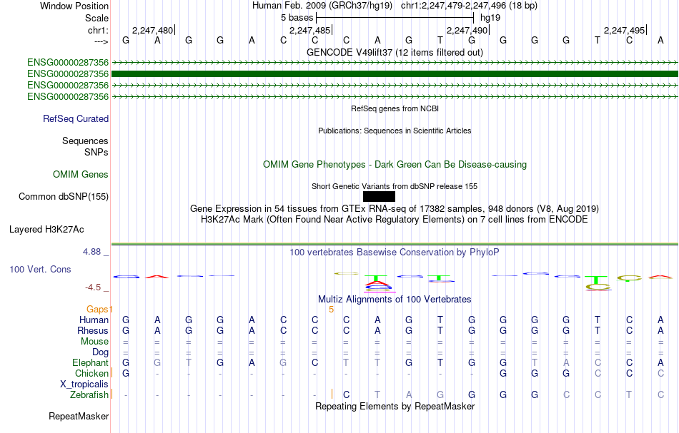Click the Common dbSNP(155) track label

(64, 197)
